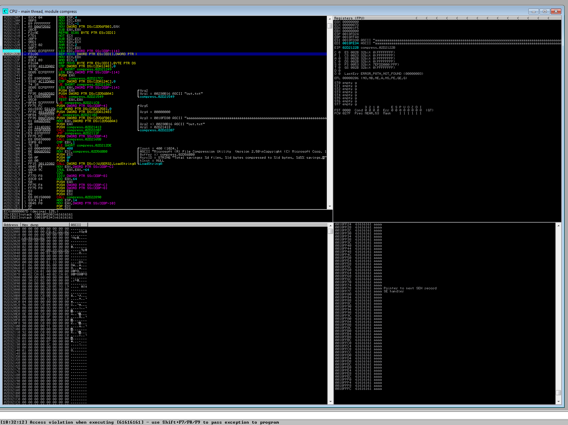Click the stack pane scrollbar thumb
Viewport: 568px width, 425px height.
pyautogui.click(x=559, y=393)
